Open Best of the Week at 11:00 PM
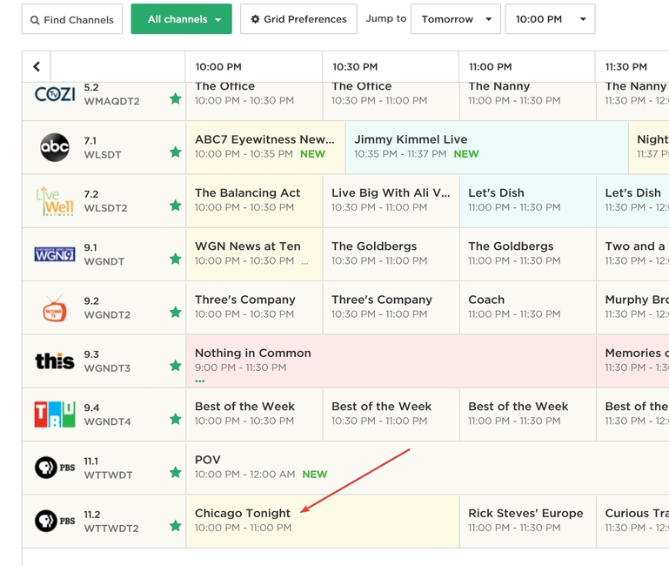Screen dimensions: 669x566 528,414
